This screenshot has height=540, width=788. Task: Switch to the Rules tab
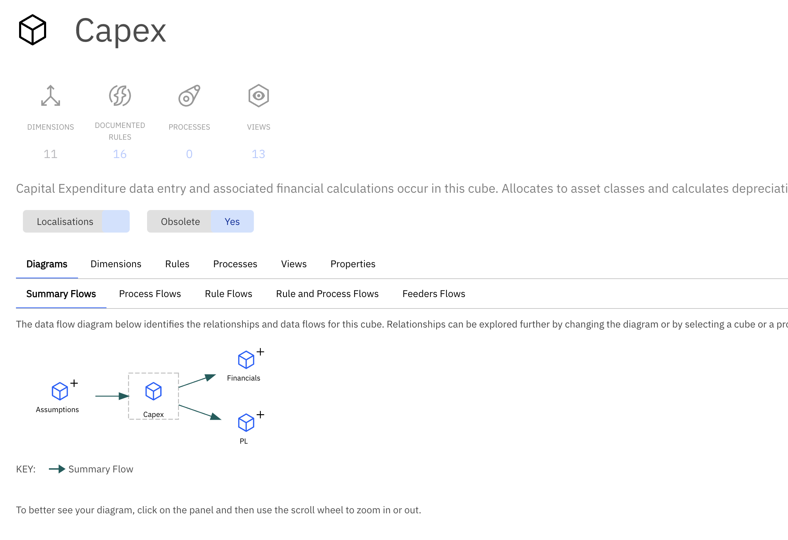[177, 264]
